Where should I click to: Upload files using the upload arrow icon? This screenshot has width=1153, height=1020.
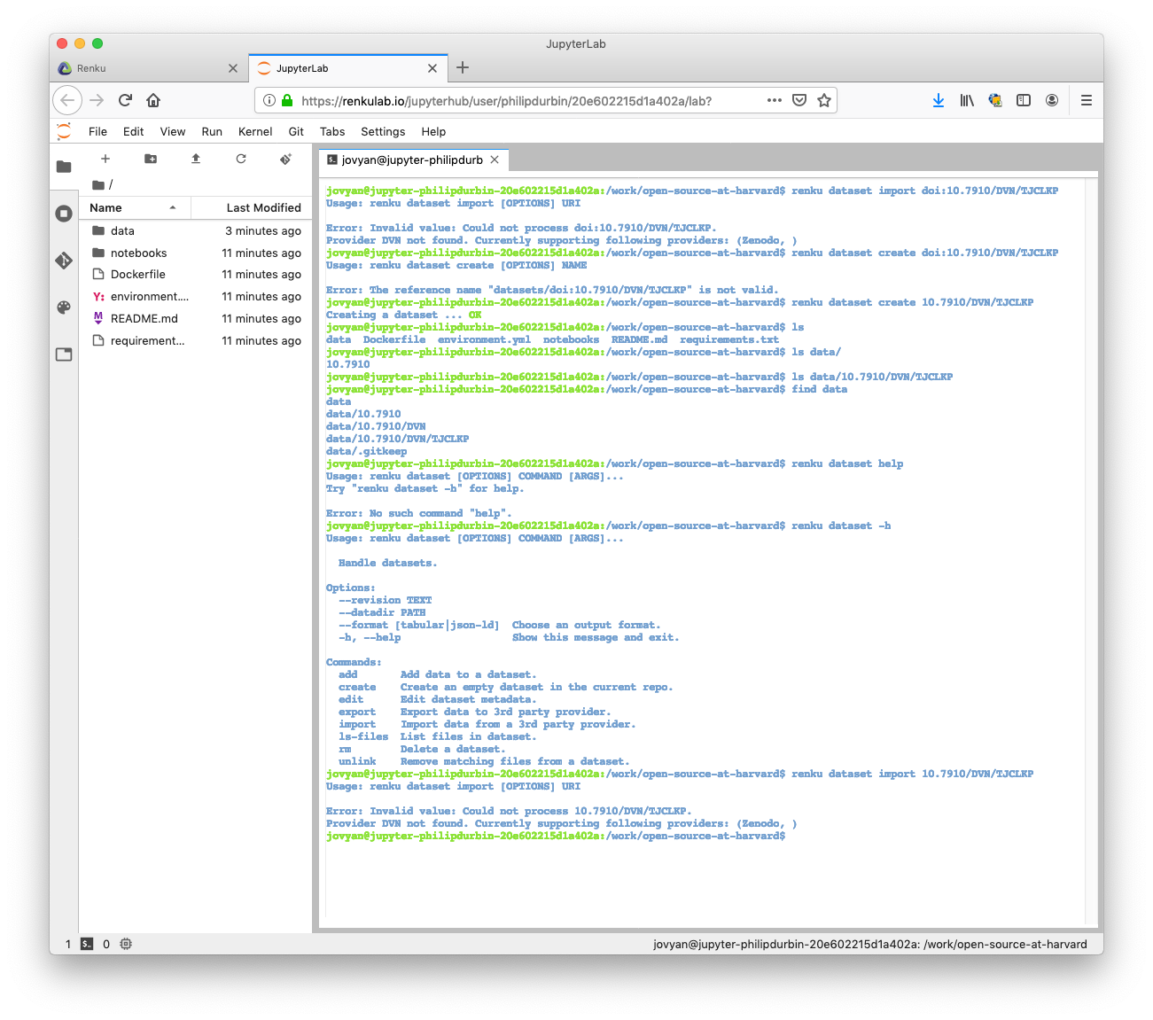(196, 159)
